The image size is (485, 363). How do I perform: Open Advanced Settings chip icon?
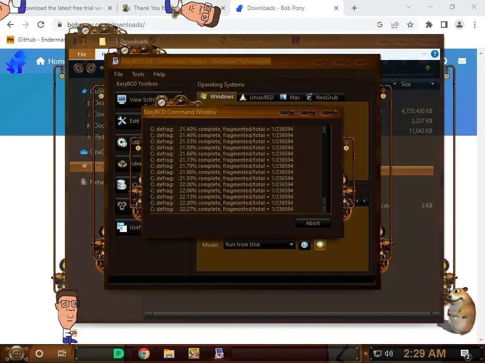[122, 164]
